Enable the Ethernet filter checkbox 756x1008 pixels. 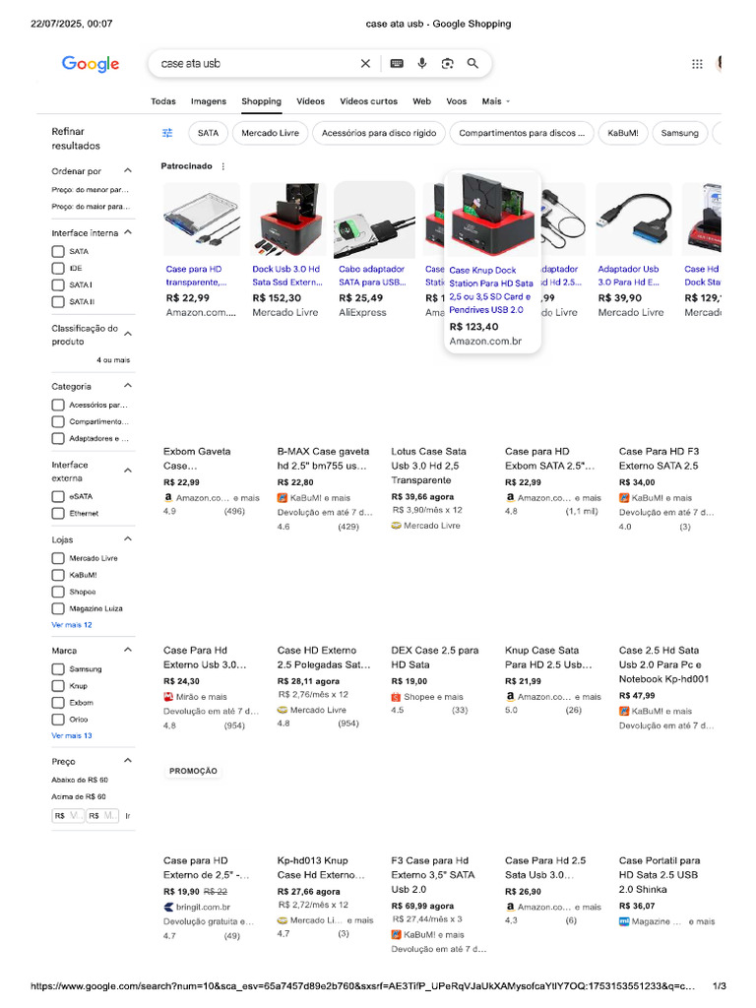(58, 513)
